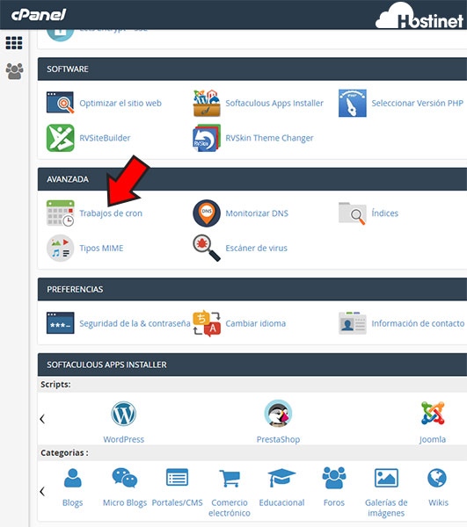Open the Foros category label
The height and width of the screenshot is (527, 467).
(334, 502)
